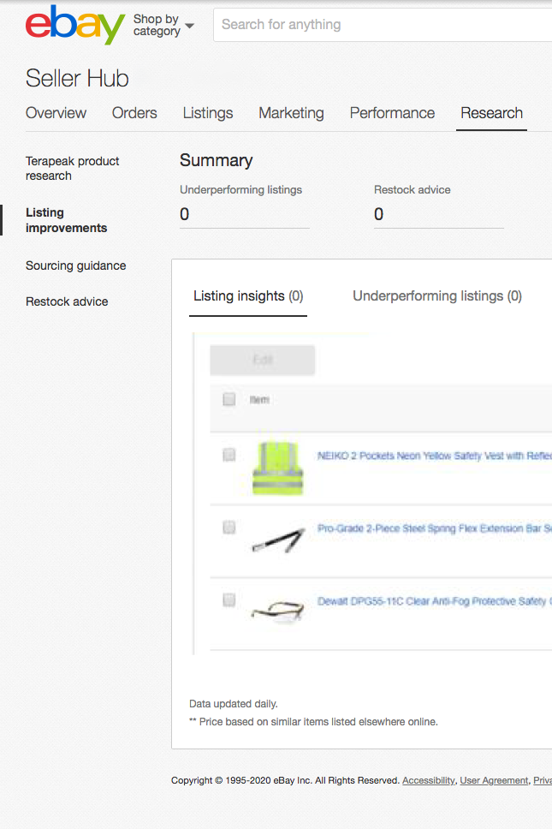The width and height of the screenshot is (552, 829).
Task: Click the Restock advice summary count
Action: [x=379, y=214]
